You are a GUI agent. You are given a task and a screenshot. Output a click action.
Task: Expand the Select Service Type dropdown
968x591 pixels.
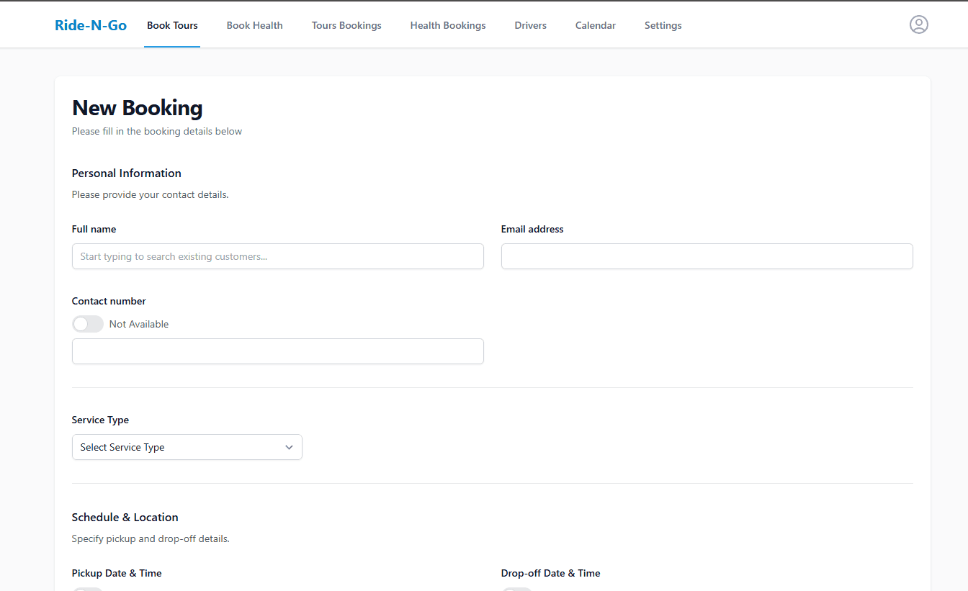(187, 447)
